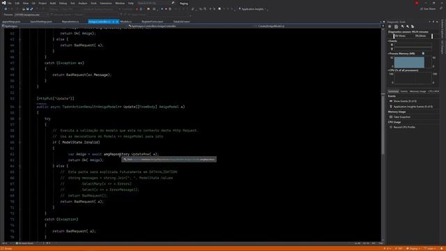Click the Diagnostic Tools settings gear icon
This screenshot has width=446, height=251.
390,26
